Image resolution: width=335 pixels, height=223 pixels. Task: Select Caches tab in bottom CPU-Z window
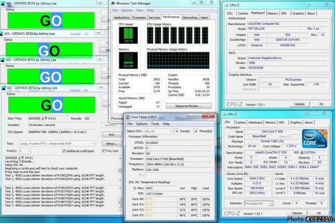point(241,123)
